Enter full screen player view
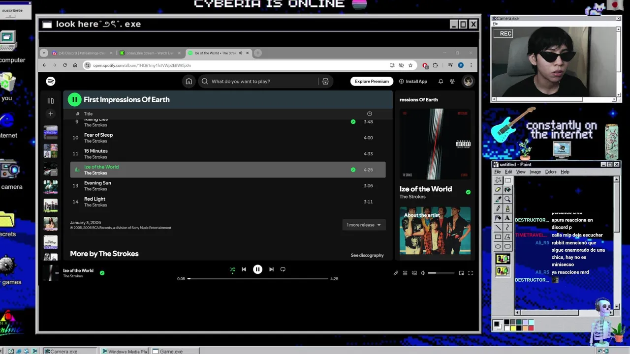The image size is (630, 354). (x=471, y=273)
